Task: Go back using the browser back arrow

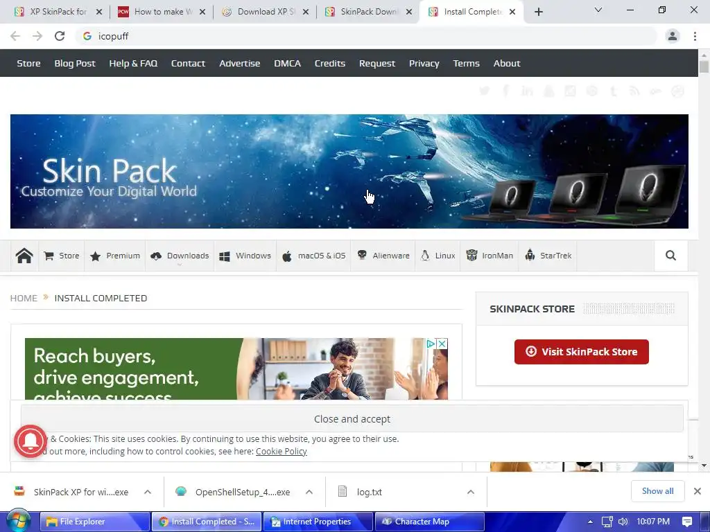Action: (15, 36)
